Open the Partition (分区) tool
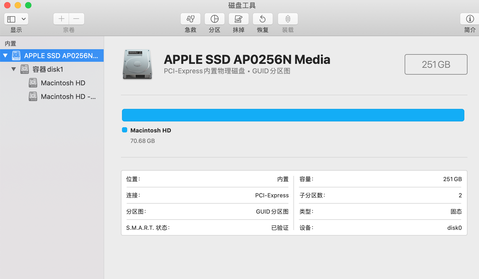Screen dimensions: 479x279 [214, 19]
